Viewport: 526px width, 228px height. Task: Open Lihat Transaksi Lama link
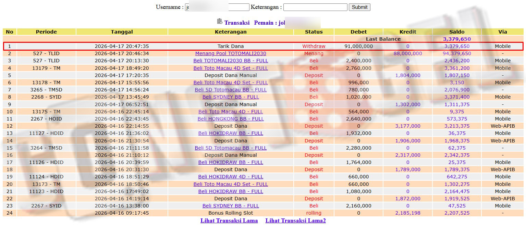(229, 221)
